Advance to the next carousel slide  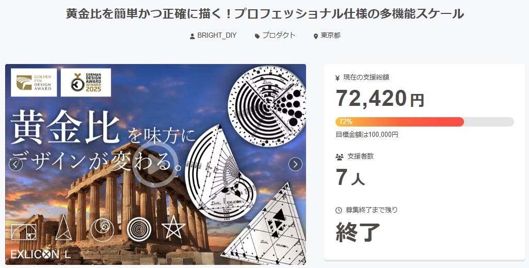pyautogui.click(x=295, y=164)
